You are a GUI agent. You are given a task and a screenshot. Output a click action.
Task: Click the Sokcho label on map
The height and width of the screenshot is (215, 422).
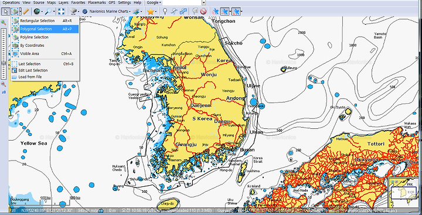[234, 43]
